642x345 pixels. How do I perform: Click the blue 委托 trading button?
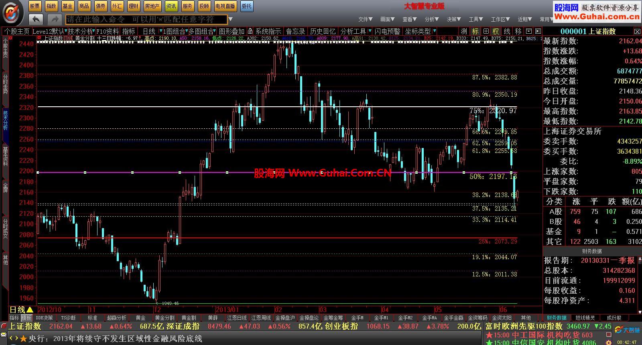[247, 6]
